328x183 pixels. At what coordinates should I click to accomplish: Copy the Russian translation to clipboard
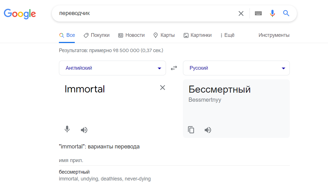pyautogui.click(x=191, y=130)
